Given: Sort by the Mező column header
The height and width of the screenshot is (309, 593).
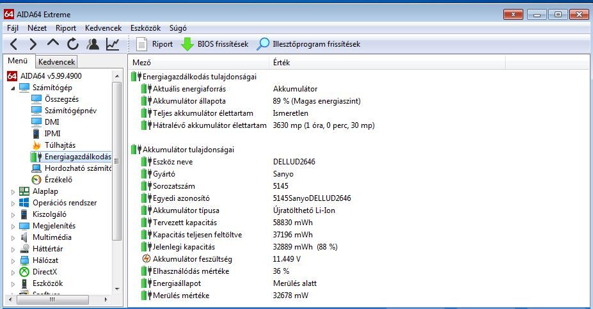Looking at the screenshot, I should [198, 63].
